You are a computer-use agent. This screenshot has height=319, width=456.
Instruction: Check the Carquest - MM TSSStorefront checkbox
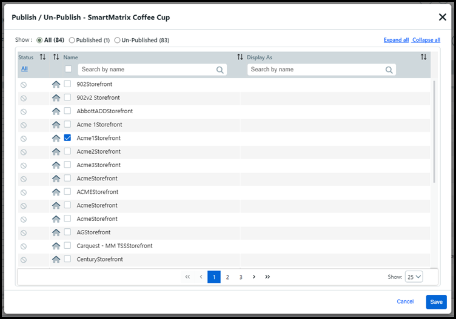tap(68, 246)
